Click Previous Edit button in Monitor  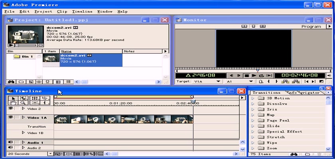coord(306,81)
